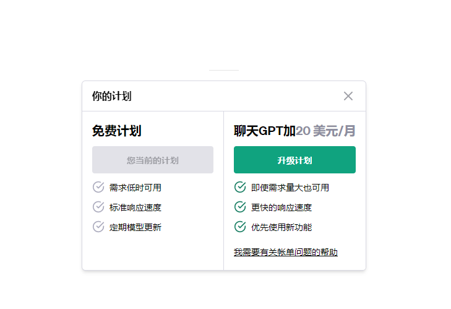Click green checkmark beside 更快的响应速度

coord(240,207)
